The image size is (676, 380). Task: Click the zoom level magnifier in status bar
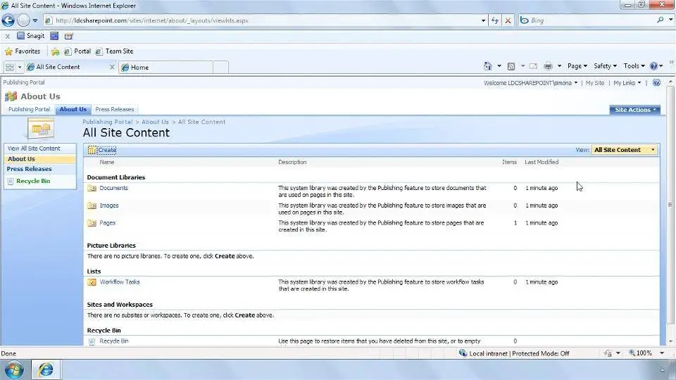tap(632, 353)
